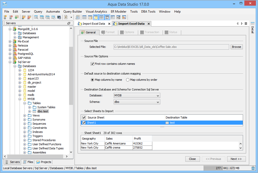Click the Servers tree vertical scrollbar thumb
The height and width of the screenshot is (173, 258).
tap(71, 76)
